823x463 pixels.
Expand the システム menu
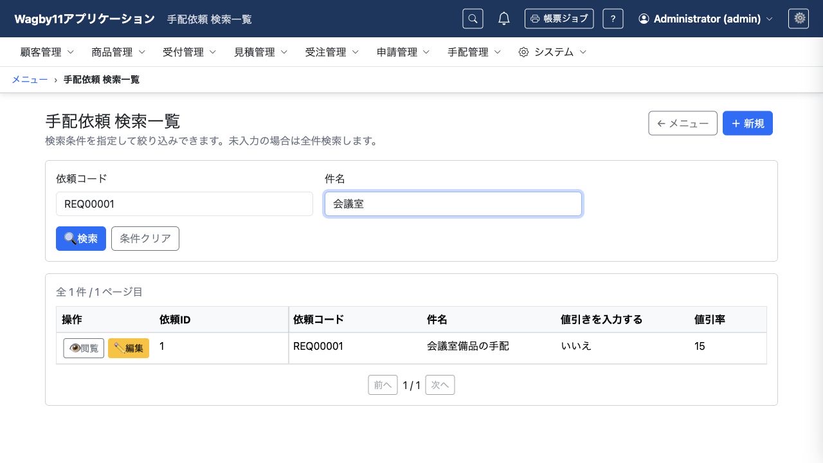(552, 52)
